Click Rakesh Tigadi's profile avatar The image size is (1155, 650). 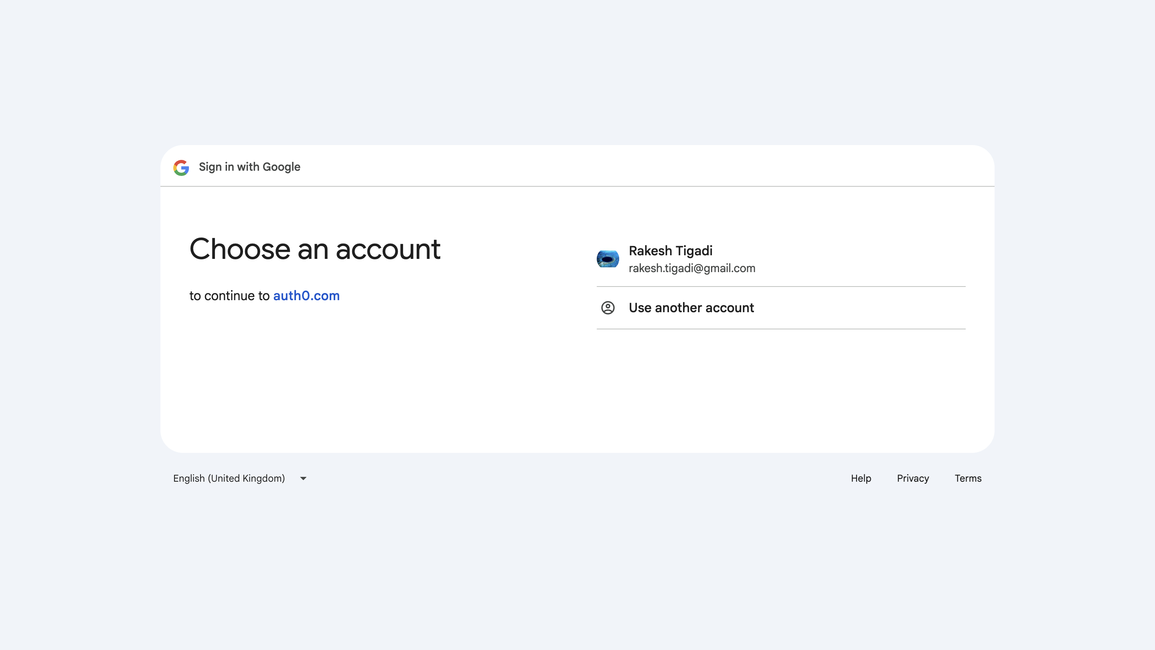point(608,259)
